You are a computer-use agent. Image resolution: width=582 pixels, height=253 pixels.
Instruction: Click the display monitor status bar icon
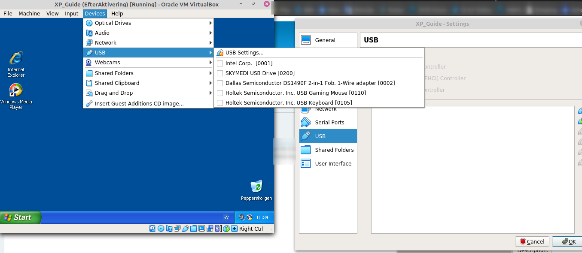click(201, 229)
